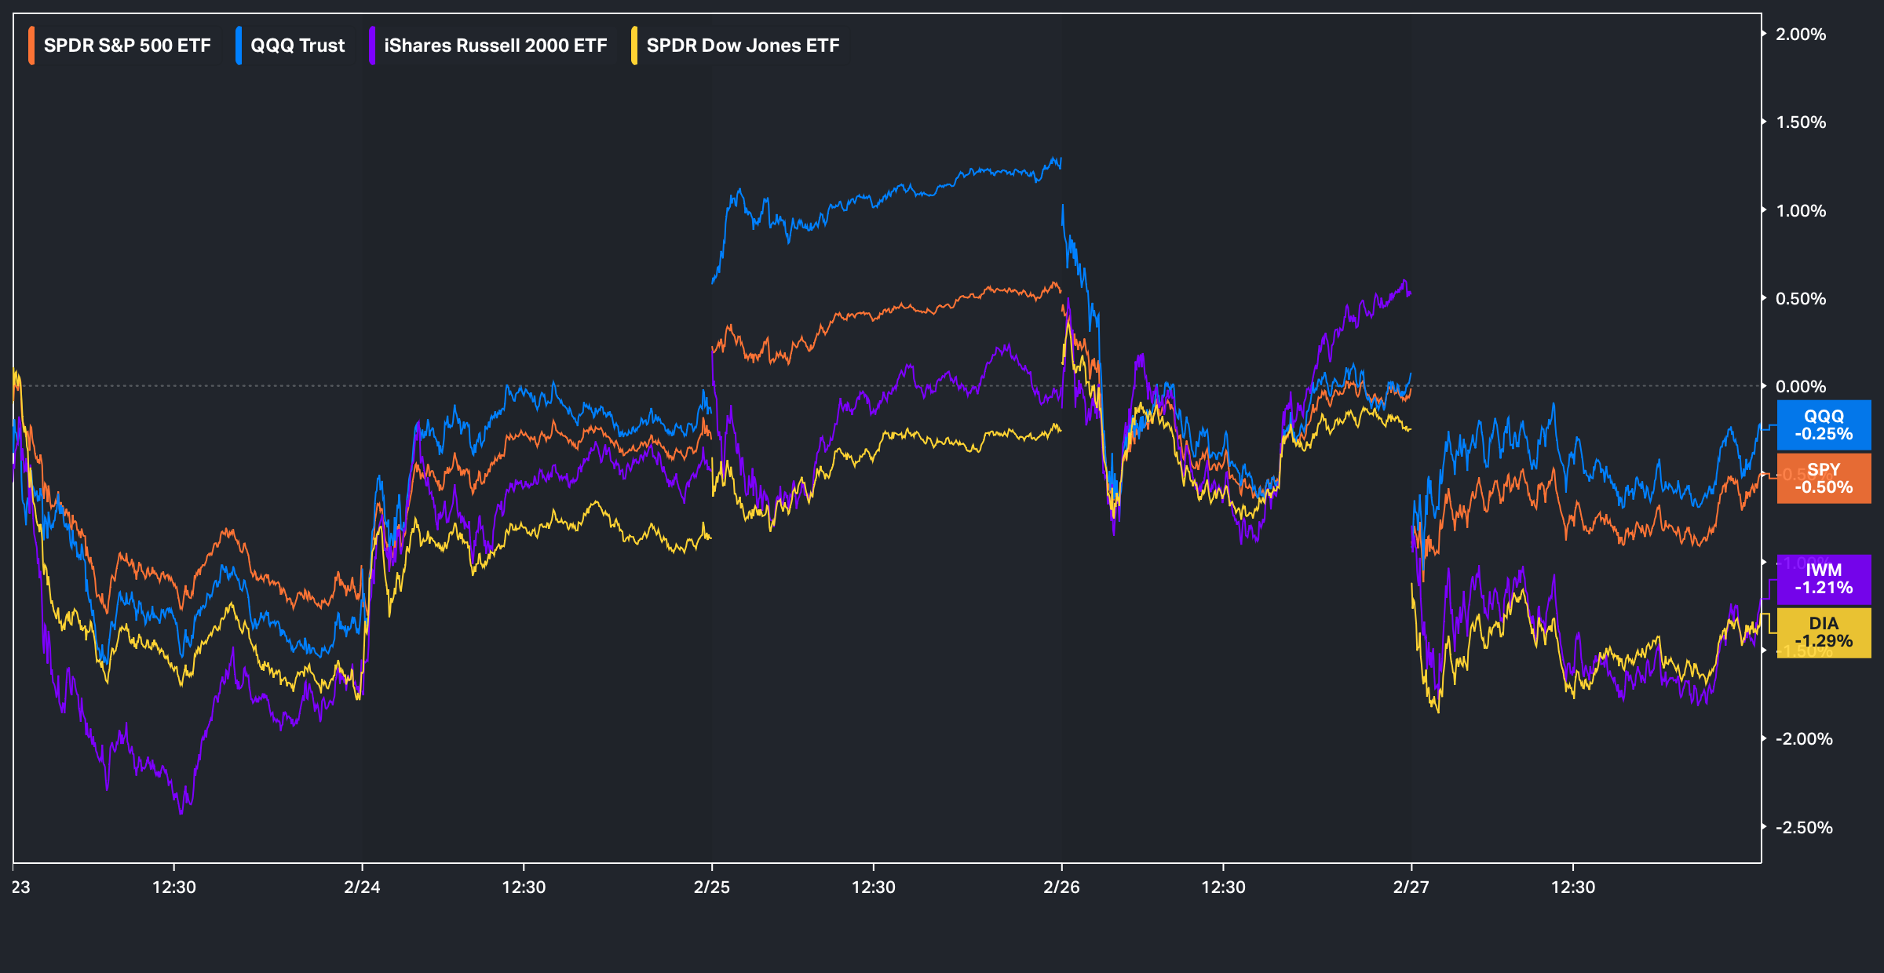Click the SPDR S&P 500 ETF legend item
Screen dimensions: 1884x973
[127, 46]
